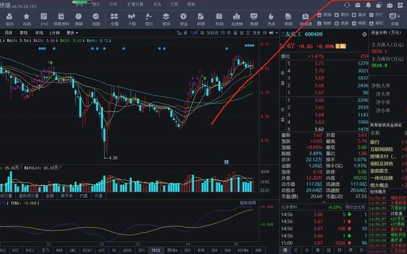Select the OBV indicator tab
The height and width of the screenshot is (254, 407).
[214, 250]
